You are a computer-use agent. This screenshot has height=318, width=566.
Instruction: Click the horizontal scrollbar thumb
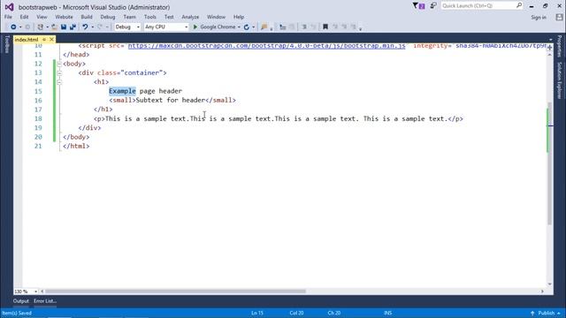click(x=175, y=291)
